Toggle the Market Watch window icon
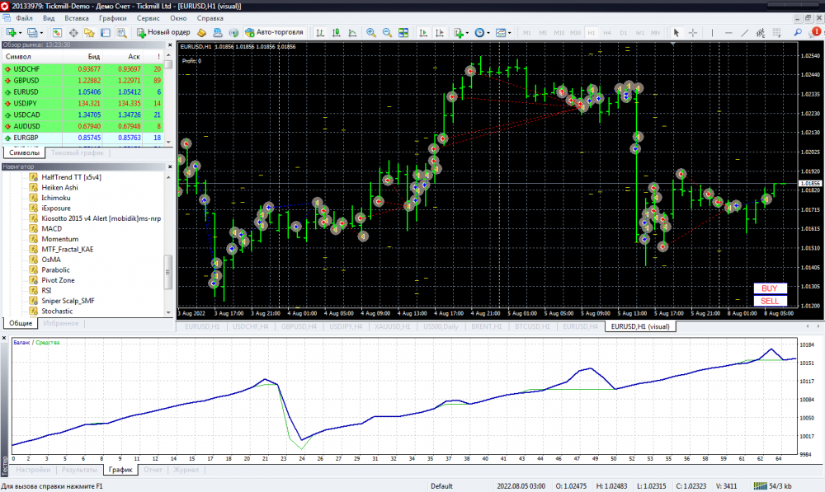 57,33
